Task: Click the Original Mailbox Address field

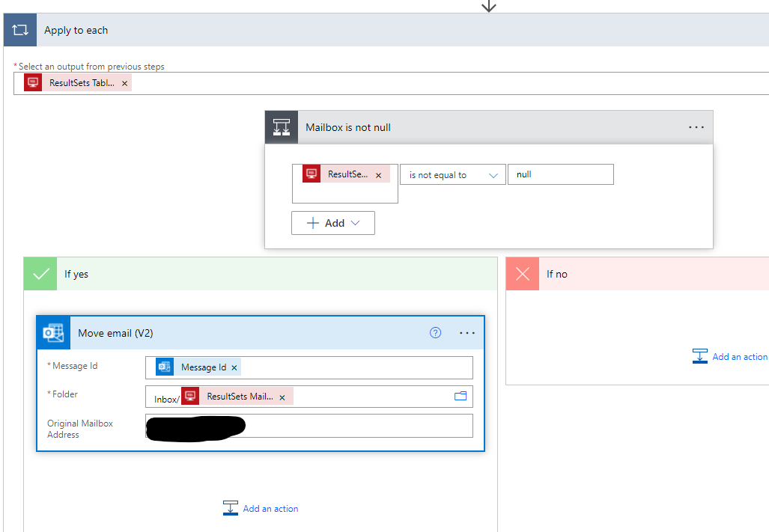Action: pyautogui.click(x=309, y=426)
